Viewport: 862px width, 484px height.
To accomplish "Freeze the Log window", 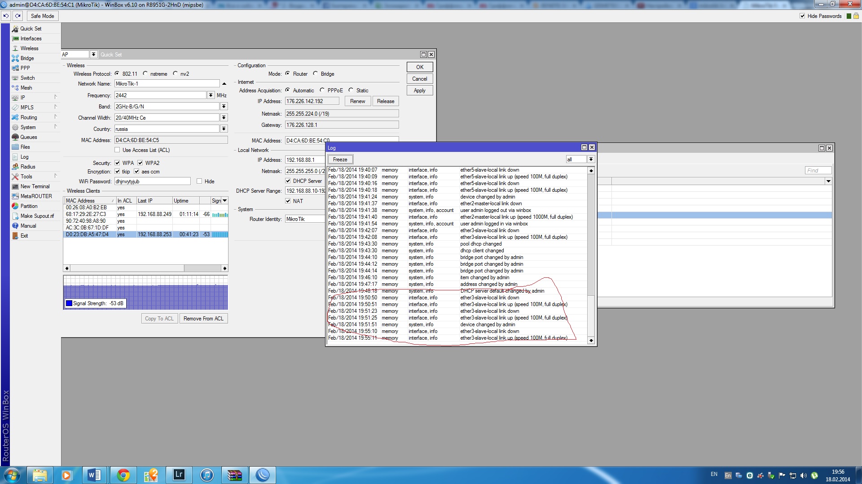I will [x=340, y=160].
